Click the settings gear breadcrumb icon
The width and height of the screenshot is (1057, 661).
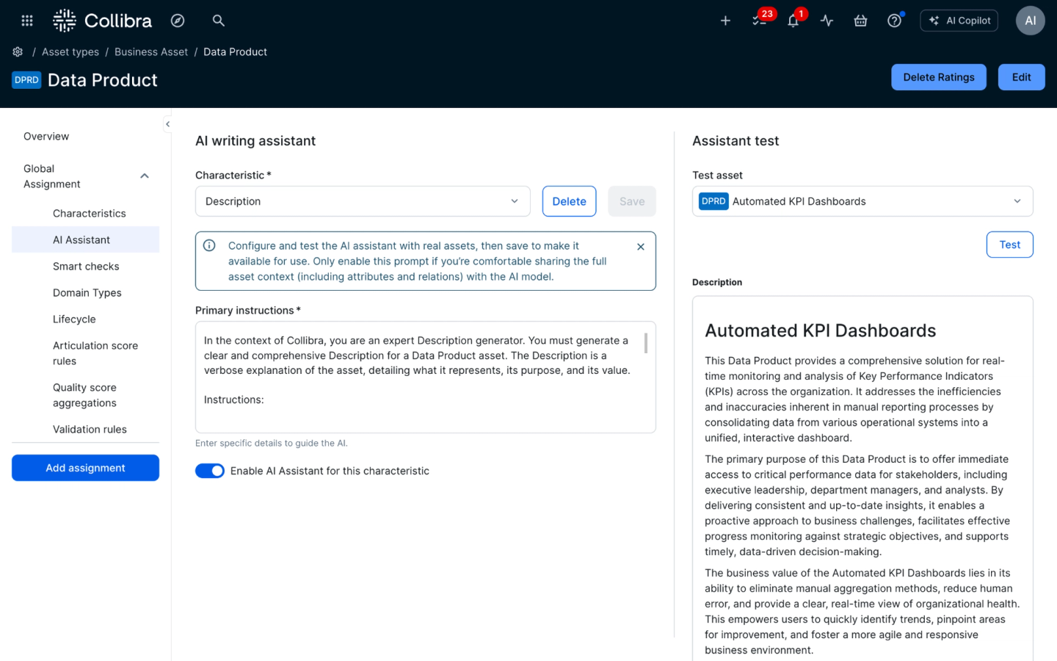[x=18, y=51]
